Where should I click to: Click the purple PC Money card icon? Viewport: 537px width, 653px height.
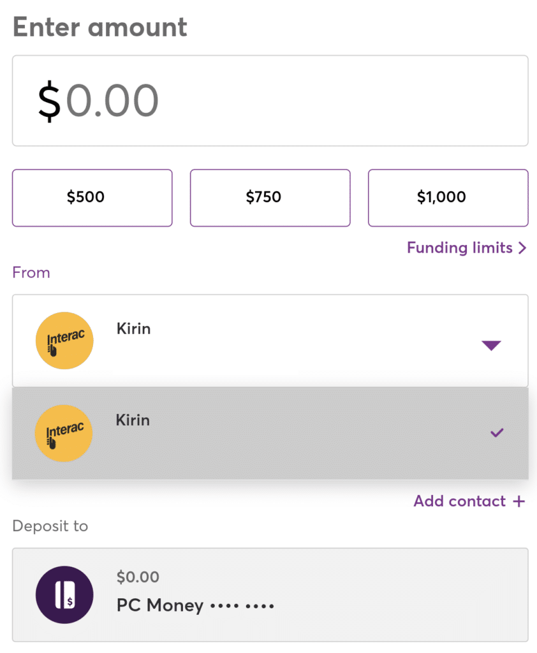[x=64, y=594]
